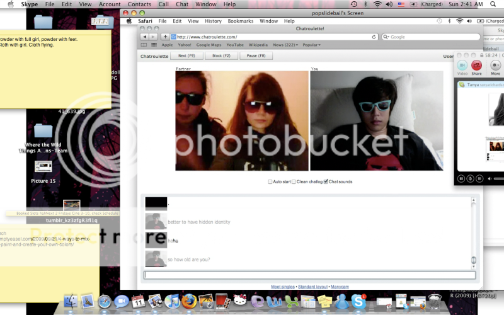Screen dimensions: 504x315
Task: Click the Safari reload page icon
Action: pyautogui.click(x=374, y=37)
